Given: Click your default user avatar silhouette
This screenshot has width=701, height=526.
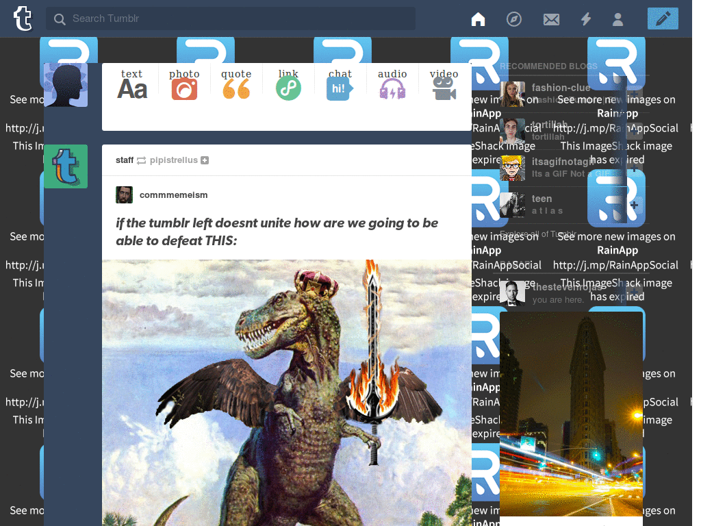Looking at the screenshot, I should point(66,85).
